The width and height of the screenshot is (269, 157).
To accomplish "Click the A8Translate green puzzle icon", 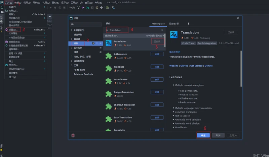I will (108, 56).
